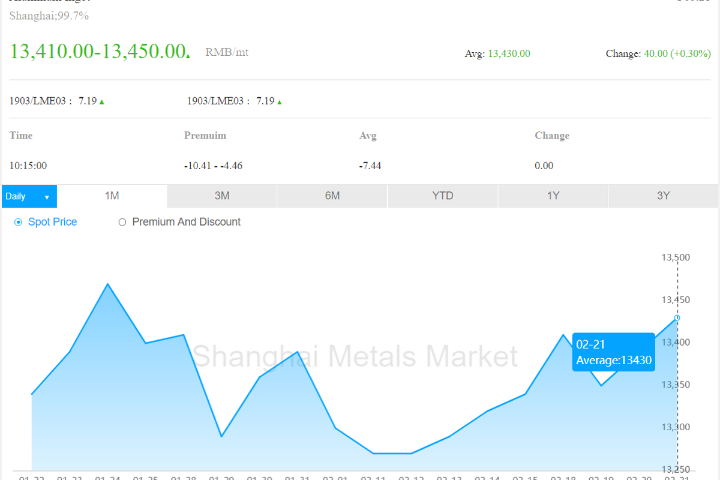
Task: Click the Avg column header in table
Action: tap(368, 136)
